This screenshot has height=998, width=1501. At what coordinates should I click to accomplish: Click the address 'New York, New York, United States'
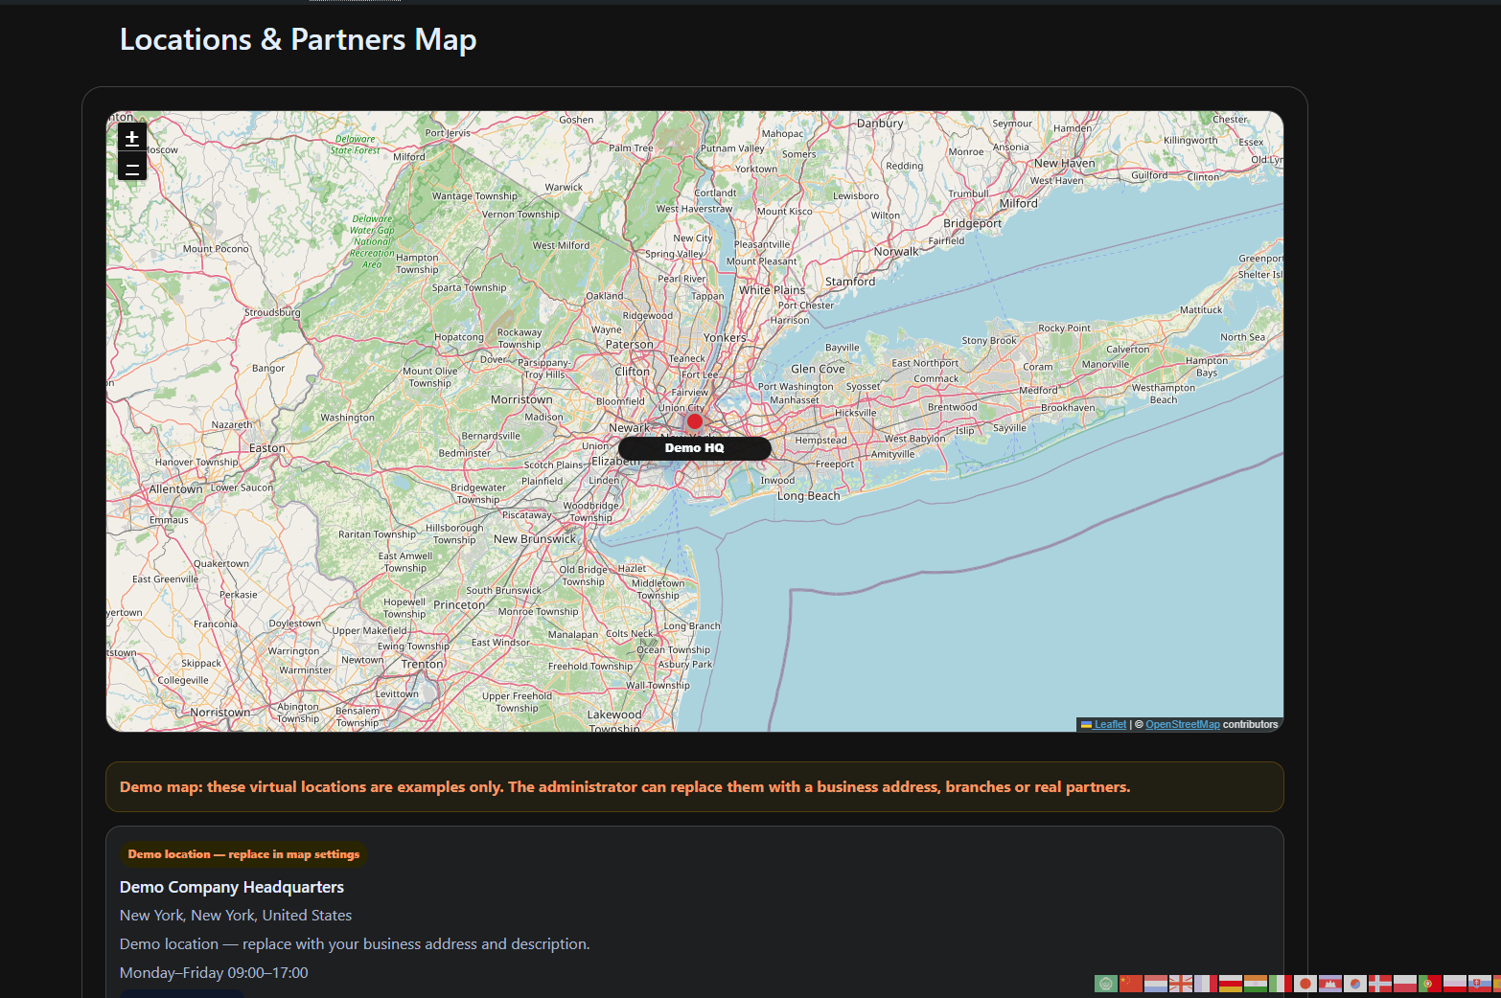tap(236, 916)
